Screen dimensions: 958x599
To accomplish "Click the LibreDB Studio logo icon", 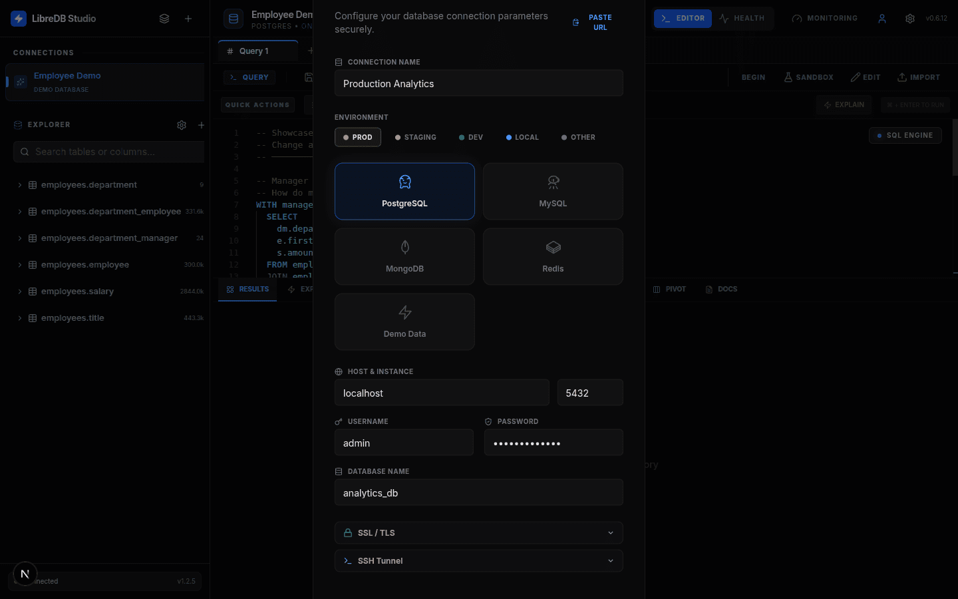I will click(19, 19).
